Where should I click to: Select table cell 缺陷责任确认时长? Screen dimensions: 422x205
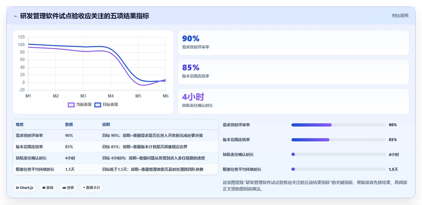click(x=31, y=158)
